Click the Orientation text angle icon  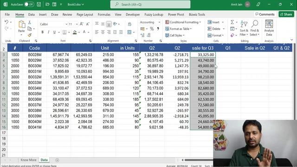coord(115,24)
